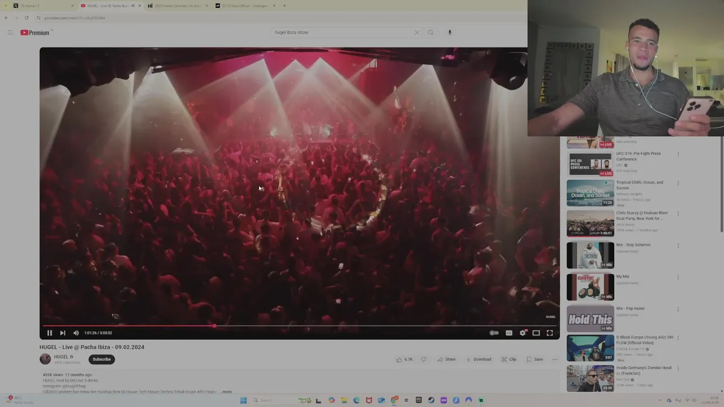The image size is (724, 407).
Task: Open more actions menu beside Save
Action: coord(555,360)
